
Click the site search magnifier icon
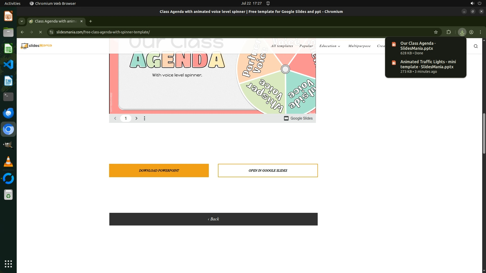point(476,46)
